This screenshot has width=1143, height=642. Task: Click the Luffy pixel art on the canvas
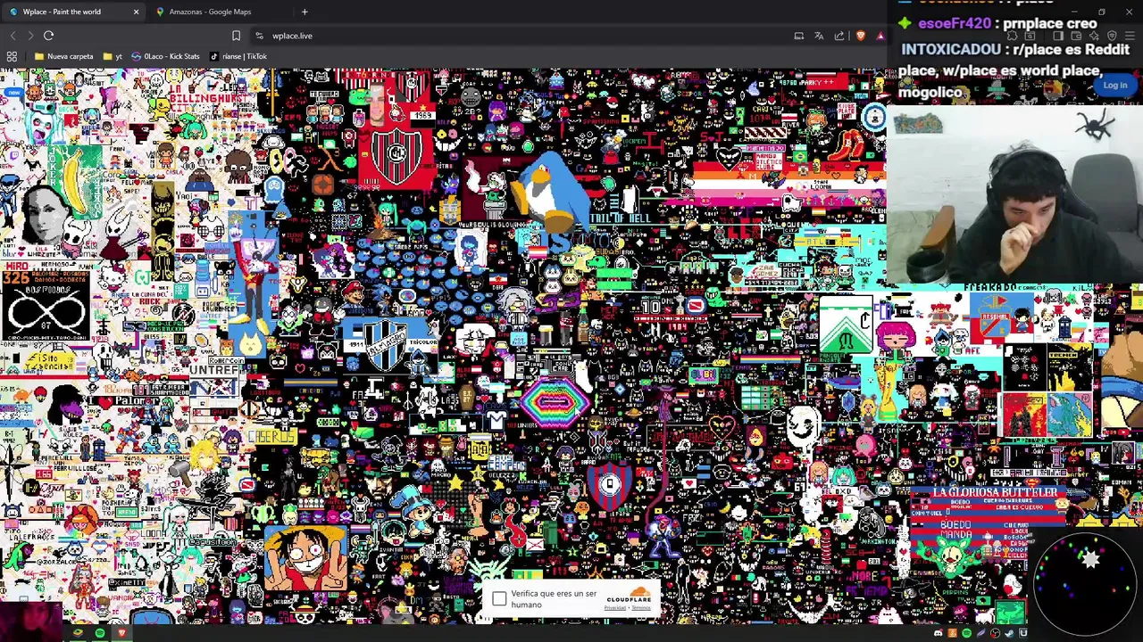(305, 557)
